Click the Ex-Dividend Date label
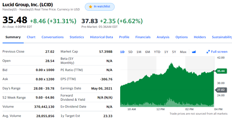Screen dimensions: 232x122 73,107
